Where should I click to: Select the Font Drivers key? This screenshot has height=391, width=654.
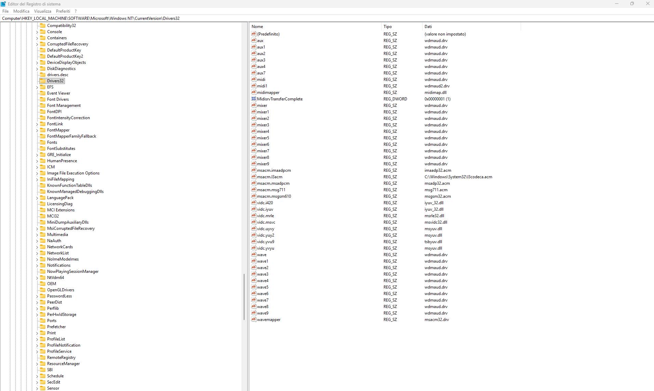click(58, 99)
